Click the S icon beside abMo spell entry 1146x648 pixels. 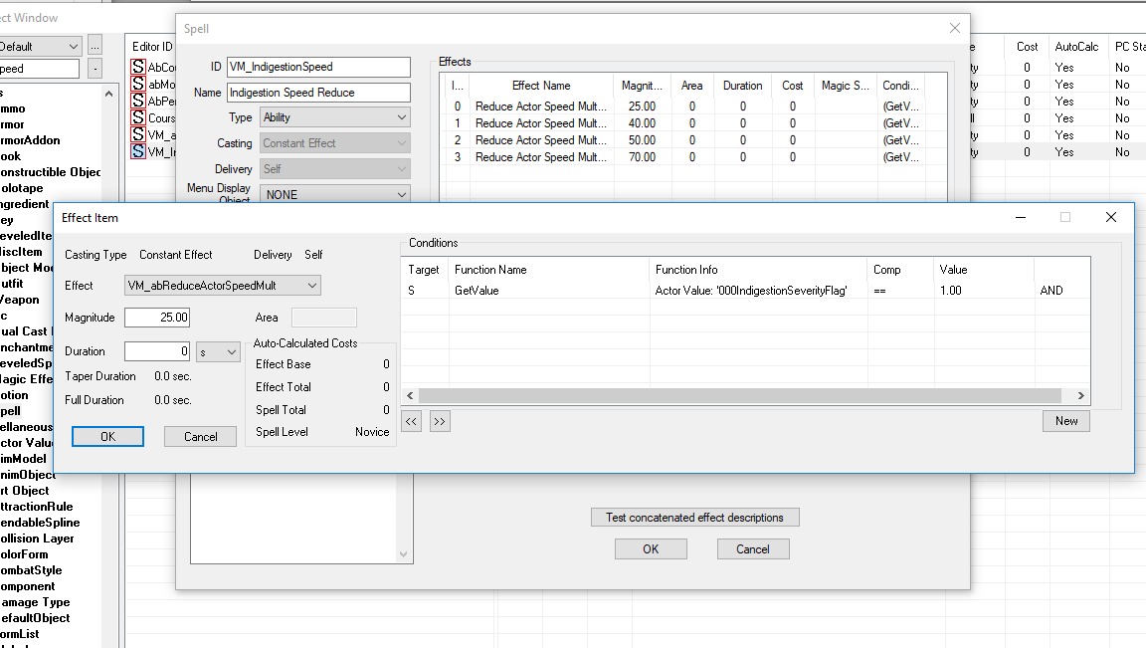139,82
